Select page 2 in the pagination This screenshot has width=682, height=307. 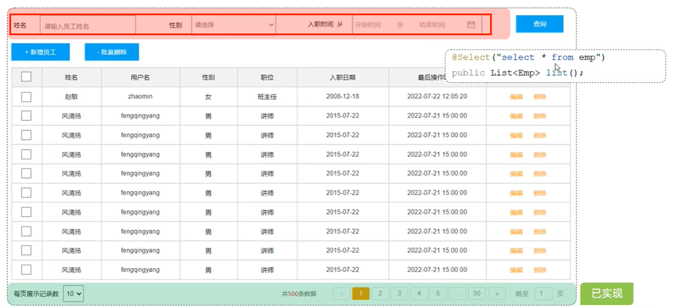380,293
